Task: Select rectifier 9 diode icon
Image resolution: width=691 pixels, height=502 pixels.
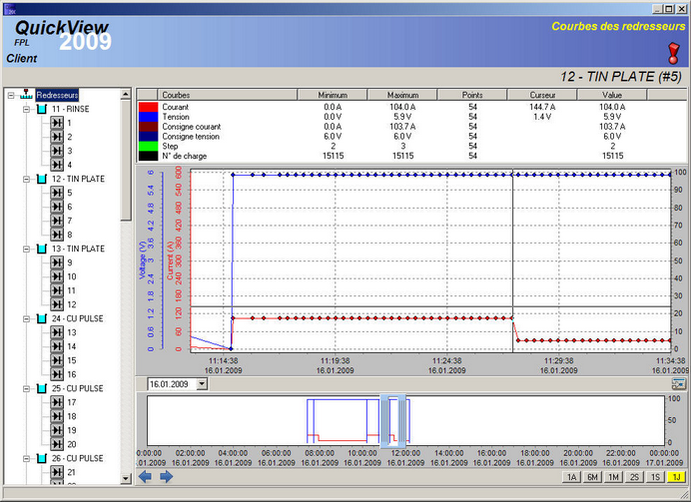Action: click(57, 262)
